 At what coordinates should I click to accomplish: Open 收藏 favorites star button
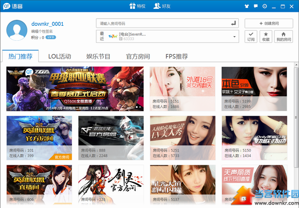pos(266,36)
